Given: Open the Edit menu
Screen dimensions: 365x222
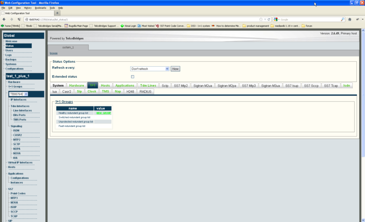Looking at the screenshot, I should pos(10,8).
